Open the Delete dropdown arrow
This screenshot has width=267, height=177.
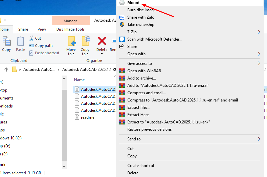pyautogui.click(x=102, y=54)
